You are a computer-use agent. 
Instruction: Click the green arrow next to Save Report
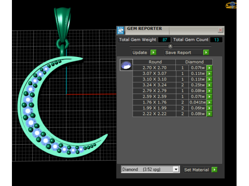click(x=206, y=52)
